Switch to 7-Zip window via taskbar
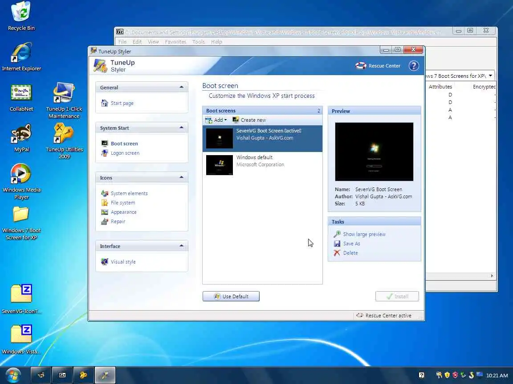This screenshot has height=384, width=513. click(x=62, y=375)
